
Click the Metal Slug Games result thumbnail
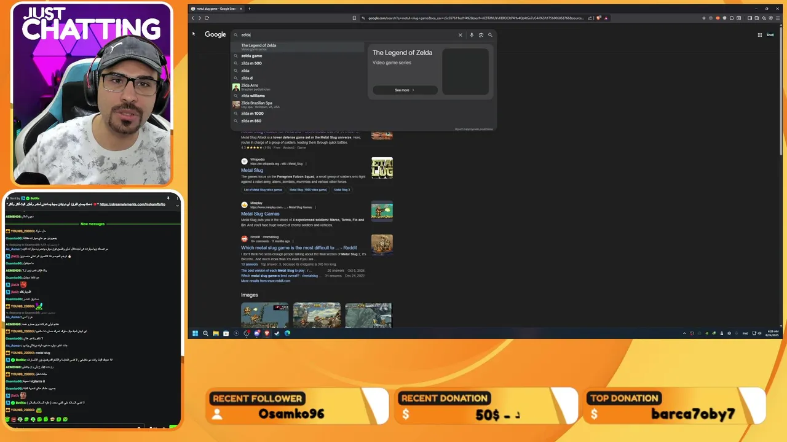382,211
